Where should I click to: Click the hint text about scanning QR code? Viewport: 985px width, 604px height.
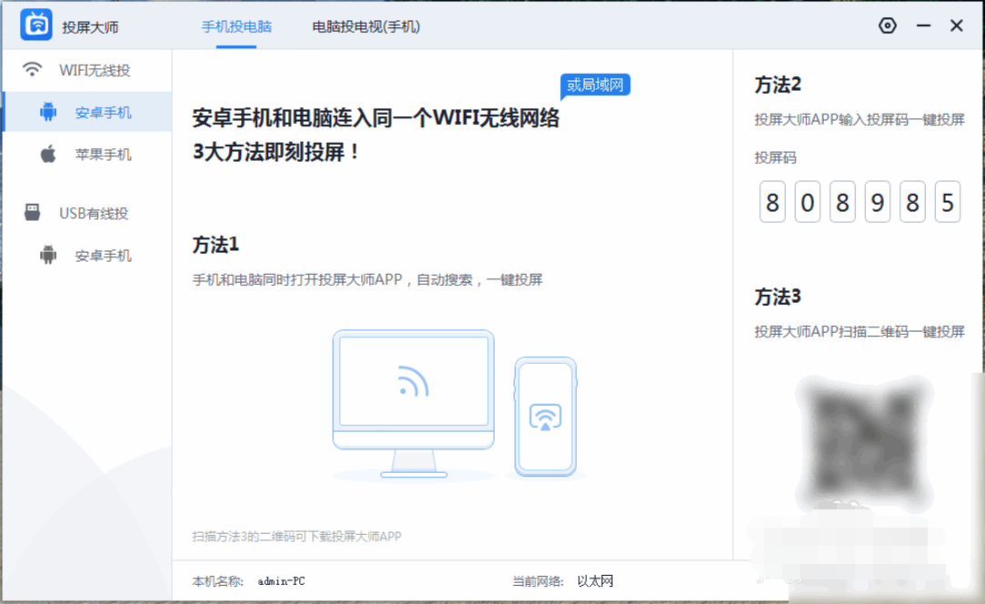pos(297,536)
